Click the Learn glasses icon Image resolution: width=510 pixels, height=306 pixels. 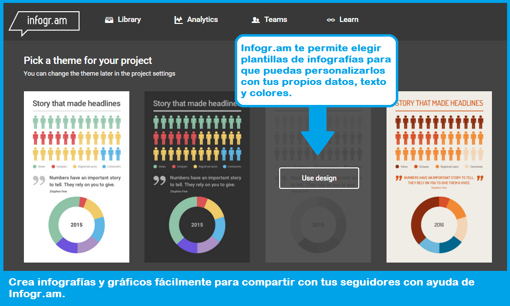[x=331, y=20]
